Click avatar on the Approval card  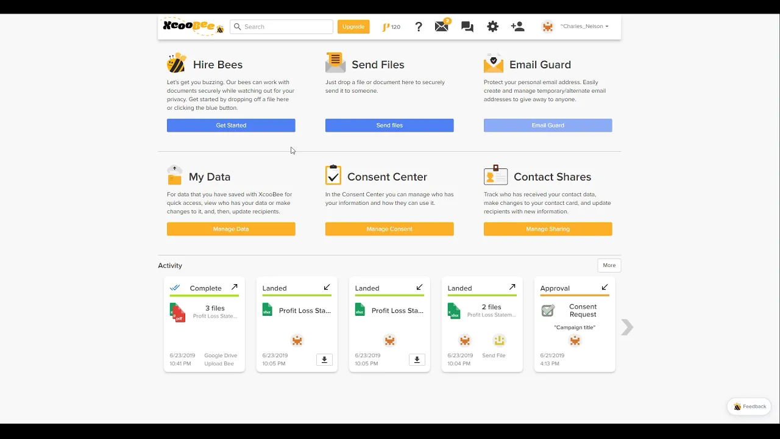click(x=575, y=340)
